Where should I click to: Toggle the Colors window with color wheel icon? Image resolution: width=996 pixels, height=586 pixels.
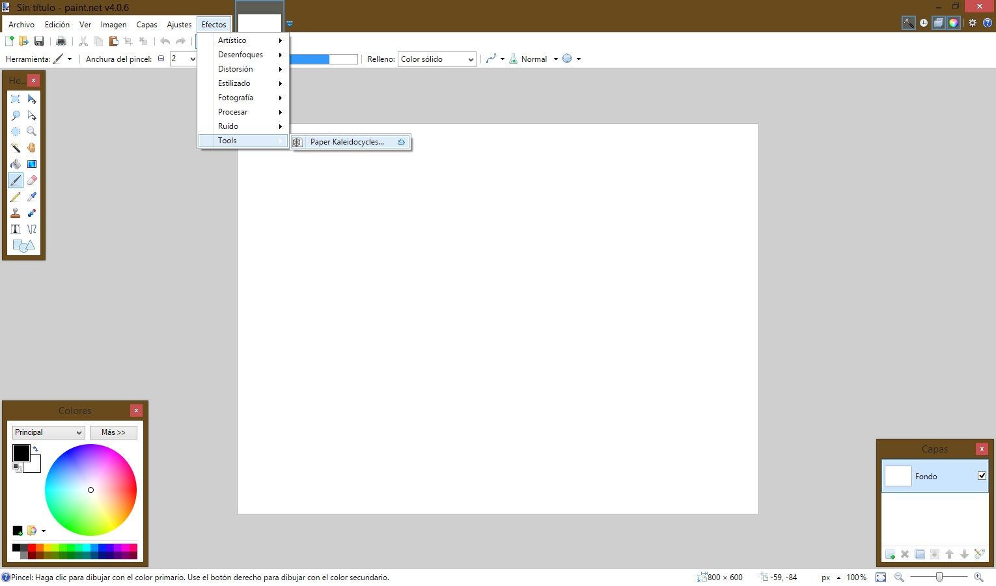click(x=953, y=23)
